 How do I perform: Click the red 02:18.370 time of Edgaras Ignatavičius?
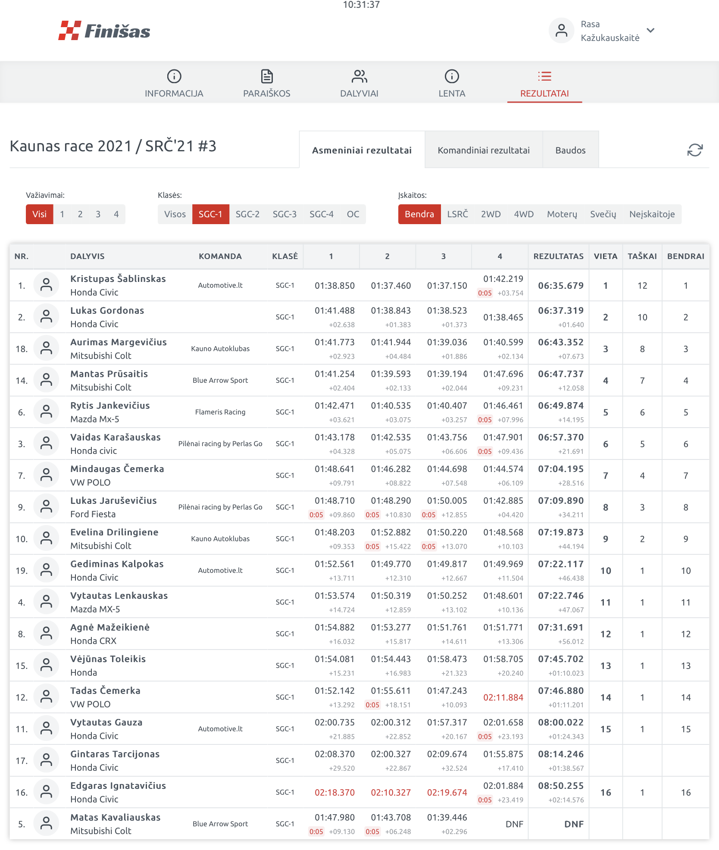point(334,792)
